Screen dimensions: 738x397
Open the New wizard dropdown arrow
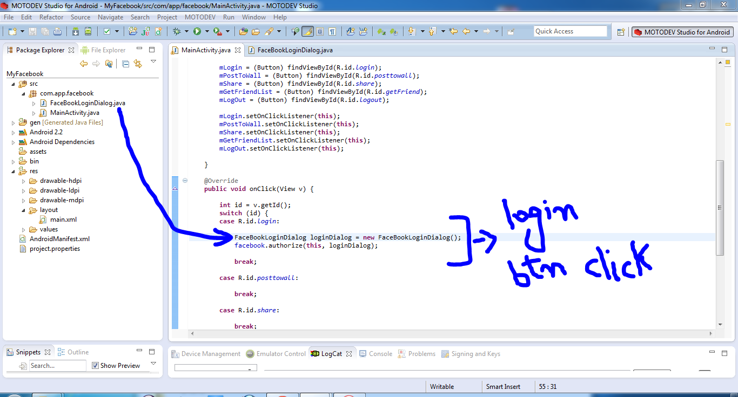click(22, 31)
